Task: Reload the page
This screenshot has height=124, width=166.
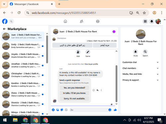Action: 19,13
